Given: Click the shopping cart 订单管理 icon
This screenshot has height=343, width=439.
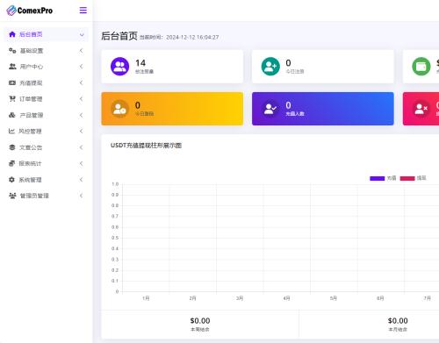Looking at the screenshot, I should (x=12, y=99).
